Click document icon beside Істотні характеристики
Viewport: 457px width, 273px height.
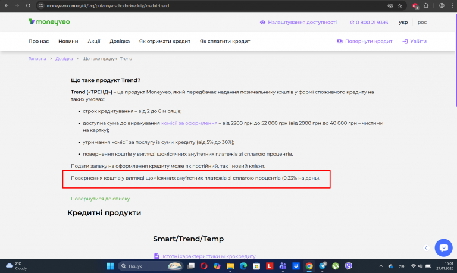click(156, 256)
